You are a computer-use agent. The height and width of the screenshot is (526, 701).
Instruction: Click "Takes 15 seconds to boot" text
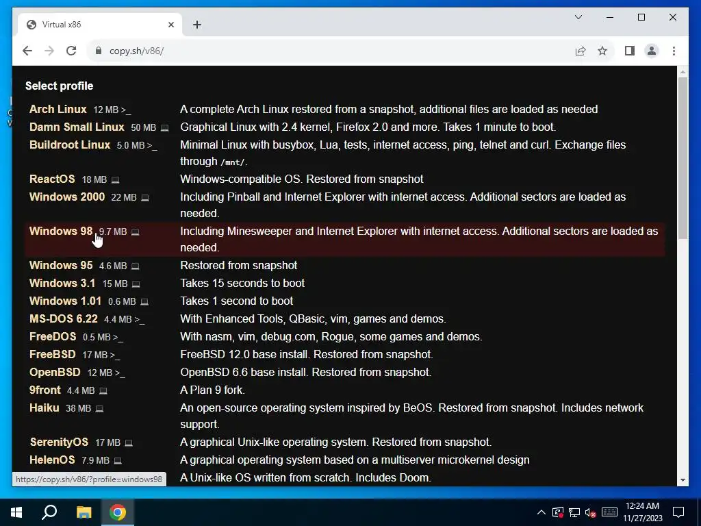pyautogui.click(x=242, y=283)
